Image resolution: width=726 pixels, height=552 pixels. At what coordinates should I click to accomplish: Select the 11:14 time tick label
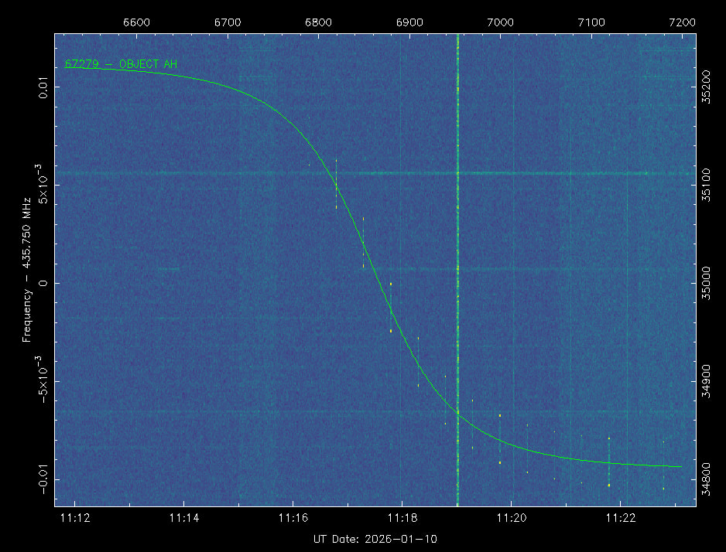click(183, 518)
